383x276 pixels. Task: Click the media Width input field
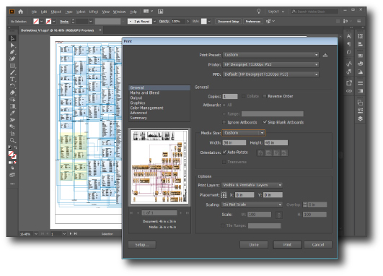[234, 142]
